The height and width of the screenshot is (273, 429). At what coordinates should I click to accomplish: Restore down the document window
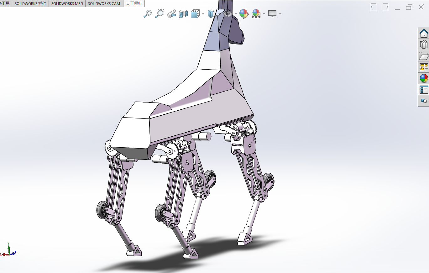409,7
